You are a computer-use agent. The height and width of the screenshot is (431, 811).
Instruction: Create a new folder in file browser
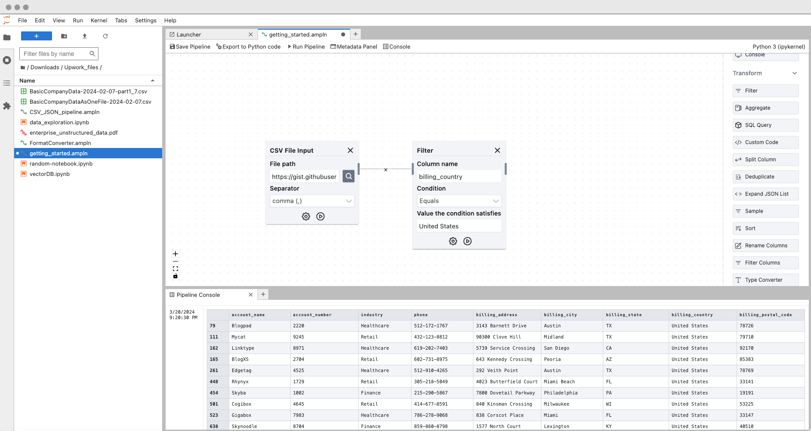(x=64, y=36)
